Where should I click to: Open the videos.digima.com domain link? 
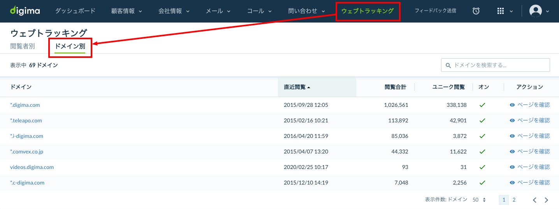pyautogui.click(x=32, y=167)
